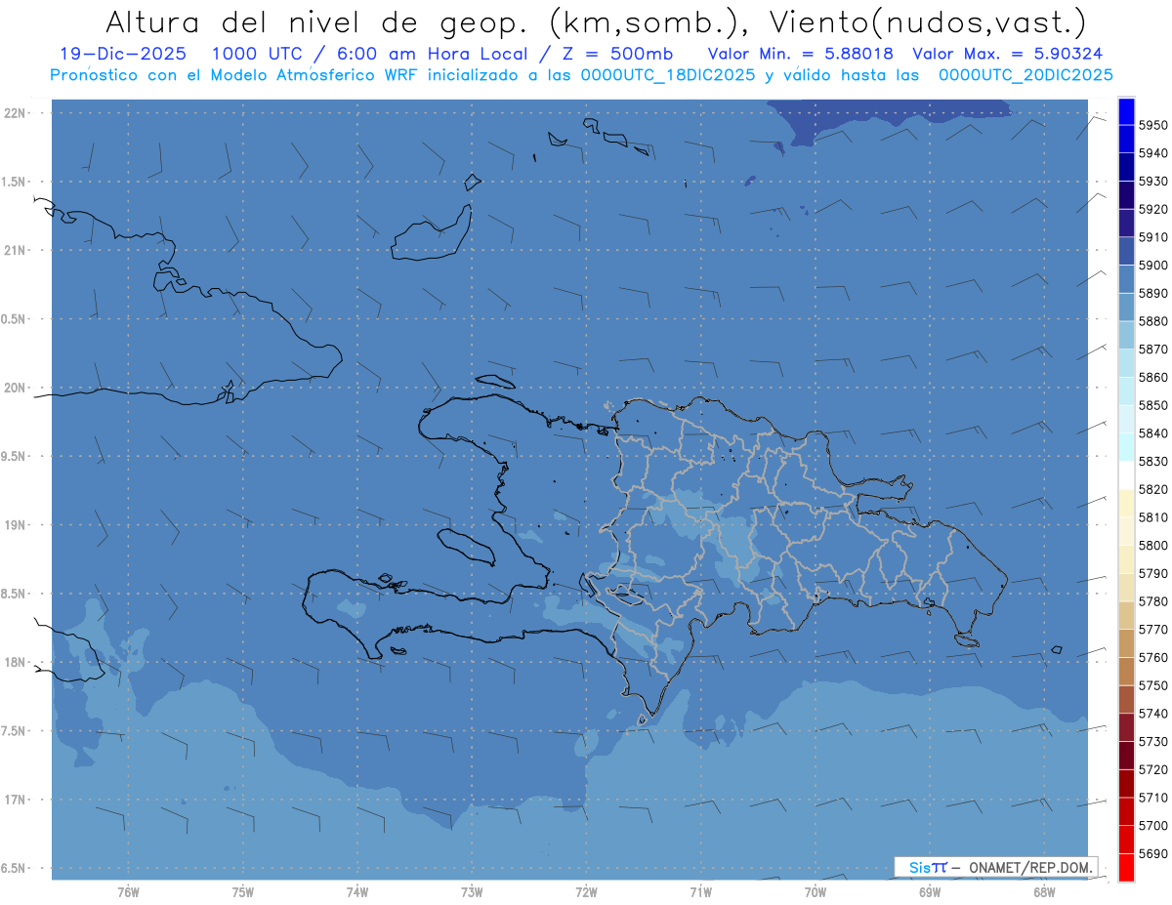Viewport: 1172px width, 905px height.
Task: Click the '1.5N' latitude label
Action: (15, 182)
